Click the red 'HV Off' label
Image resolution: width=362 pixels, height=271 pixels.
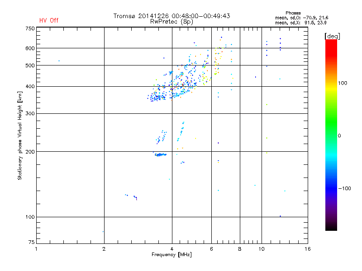pos(49,20)
